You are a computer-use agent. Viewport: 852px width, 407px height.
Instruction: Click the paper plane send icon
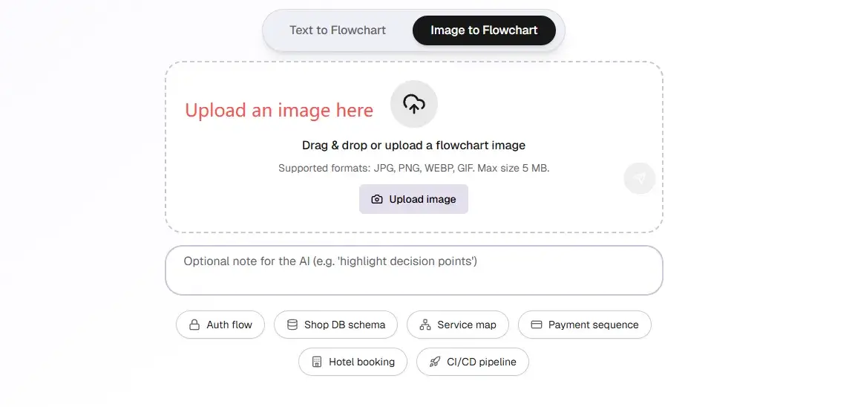pyautogui.click(x=640, y=178)
